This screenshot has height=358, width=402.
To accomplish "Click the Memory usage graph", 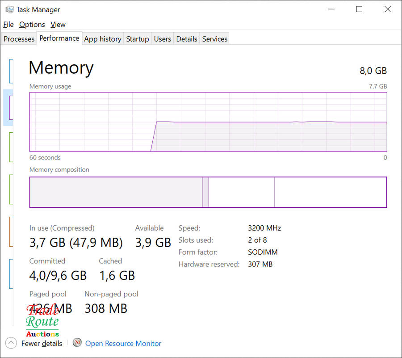I will pyautogui.click(x=208, y=122).
